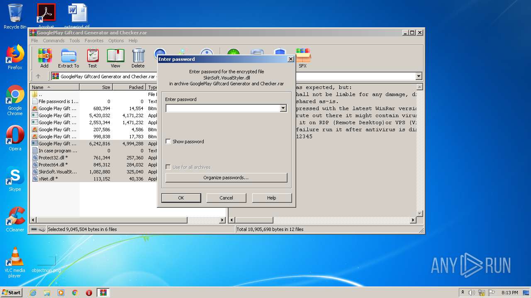Screen dimensions: 531x298
Task: Click the View toolbar icon
Action: 115,58
